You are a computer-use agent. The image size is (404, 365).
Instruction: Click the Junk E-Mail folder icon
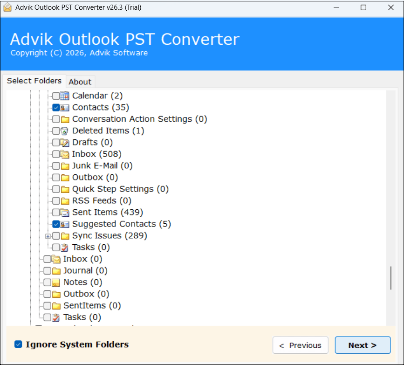tap(65, 166)
